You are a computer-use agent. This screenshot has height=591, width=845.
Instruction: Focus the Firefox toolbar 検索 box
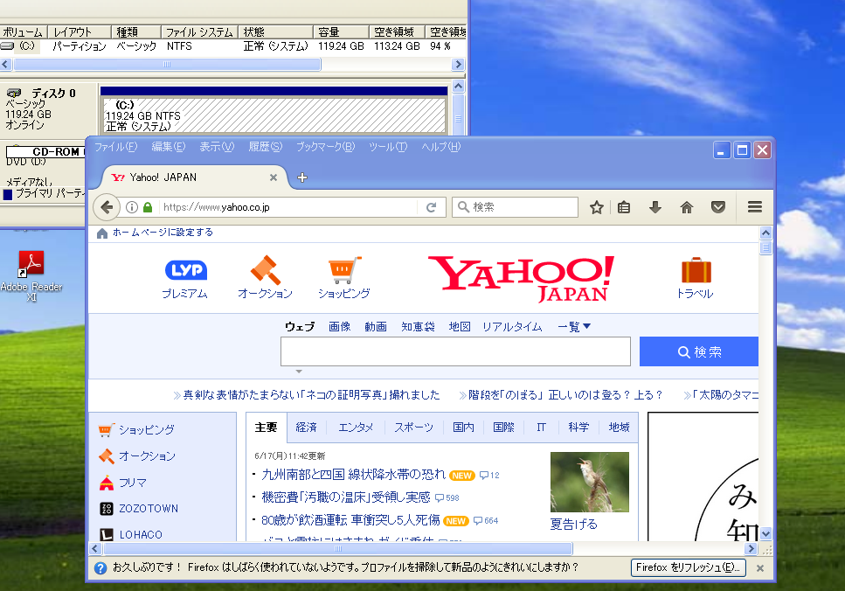(x=516, y=207)
